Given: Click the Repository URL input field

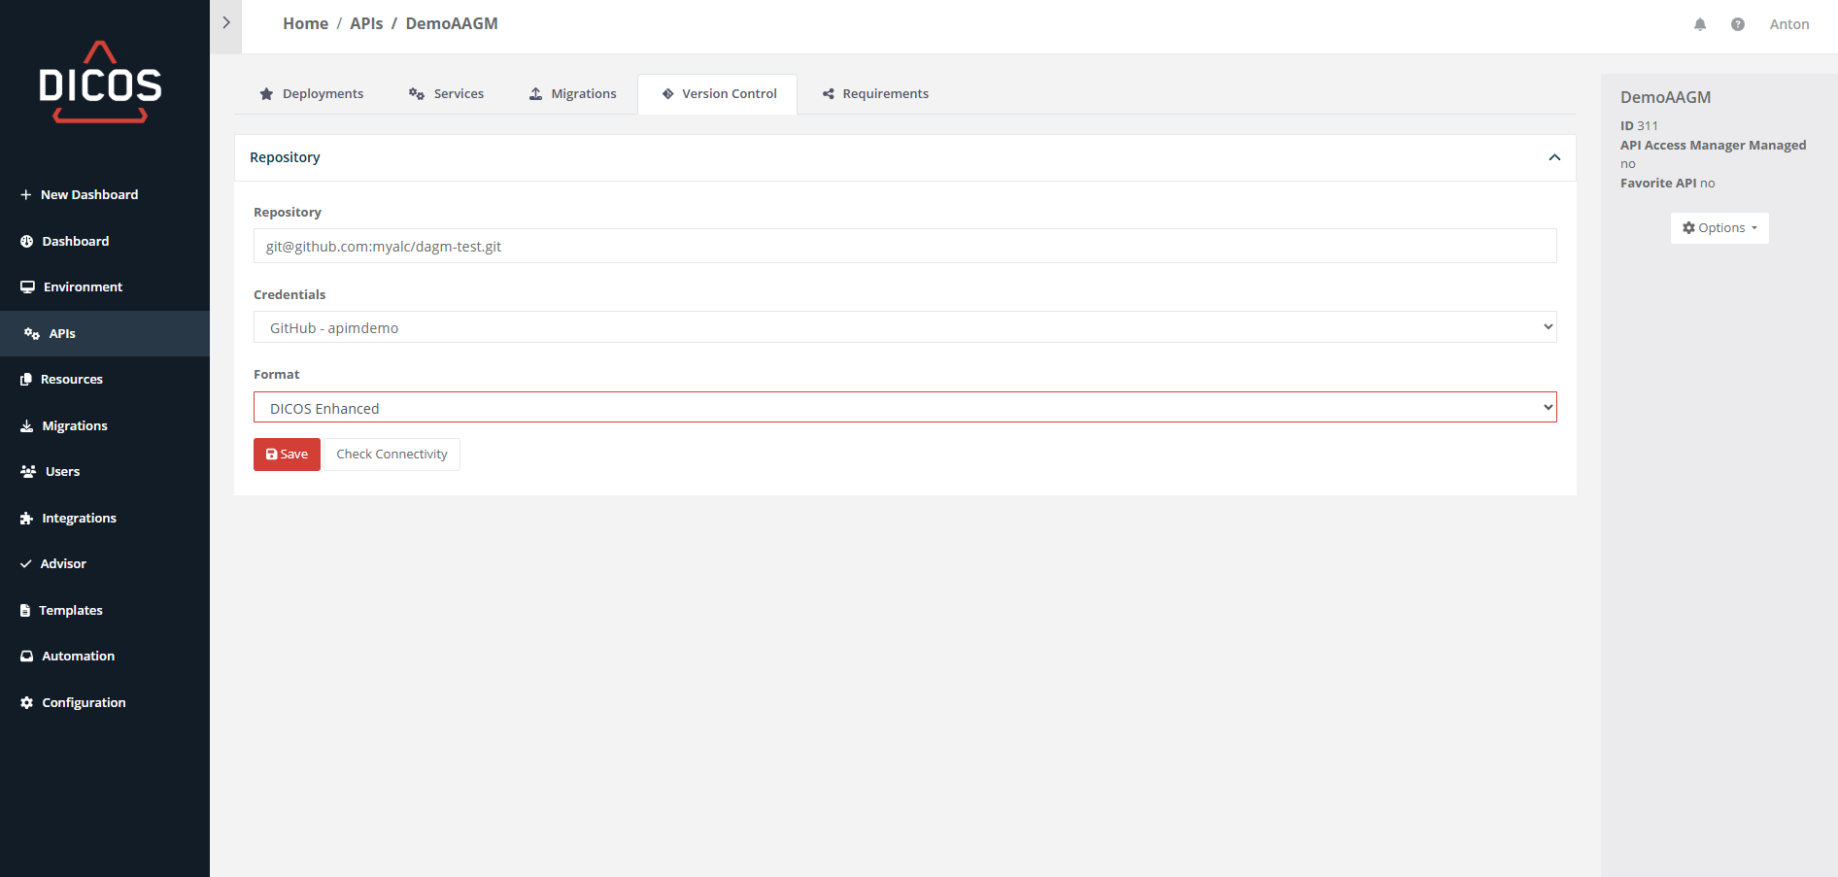Looking at the screenshot, I should (903, 247).
